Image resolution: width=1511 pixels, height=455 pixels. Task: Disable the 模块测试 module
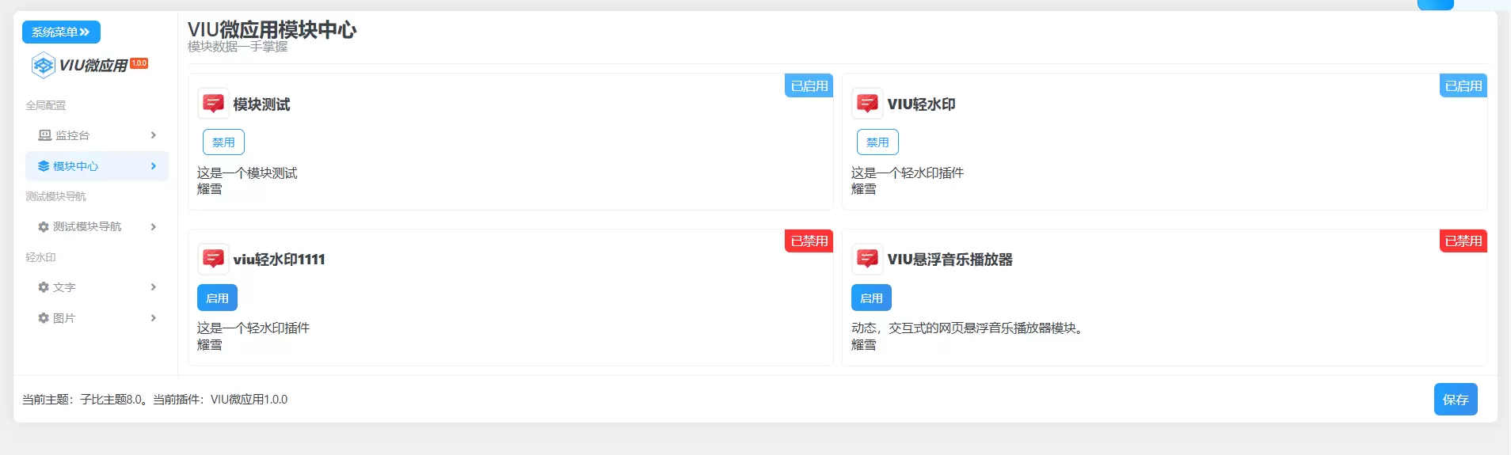(223, 142)
